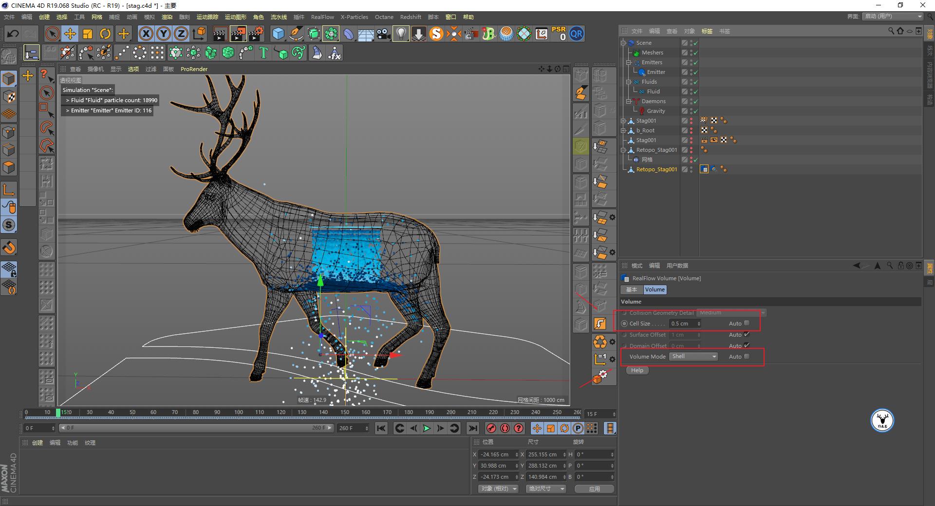This screenshot has height=506, width=935.
Task: Click frame 100 on the timeline ruler
Action: pyautogui.click(x=239, y=413)
